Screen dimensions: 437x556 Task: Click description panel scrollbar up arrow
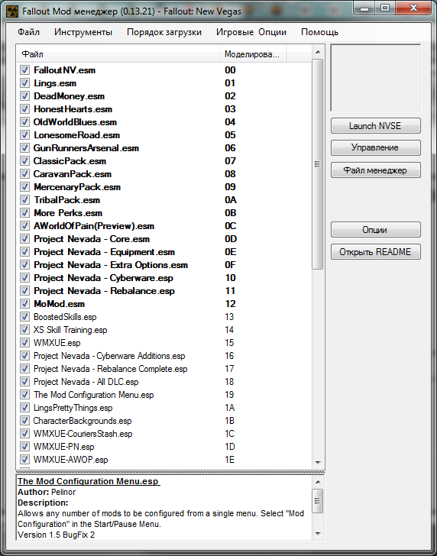point(318,482)
